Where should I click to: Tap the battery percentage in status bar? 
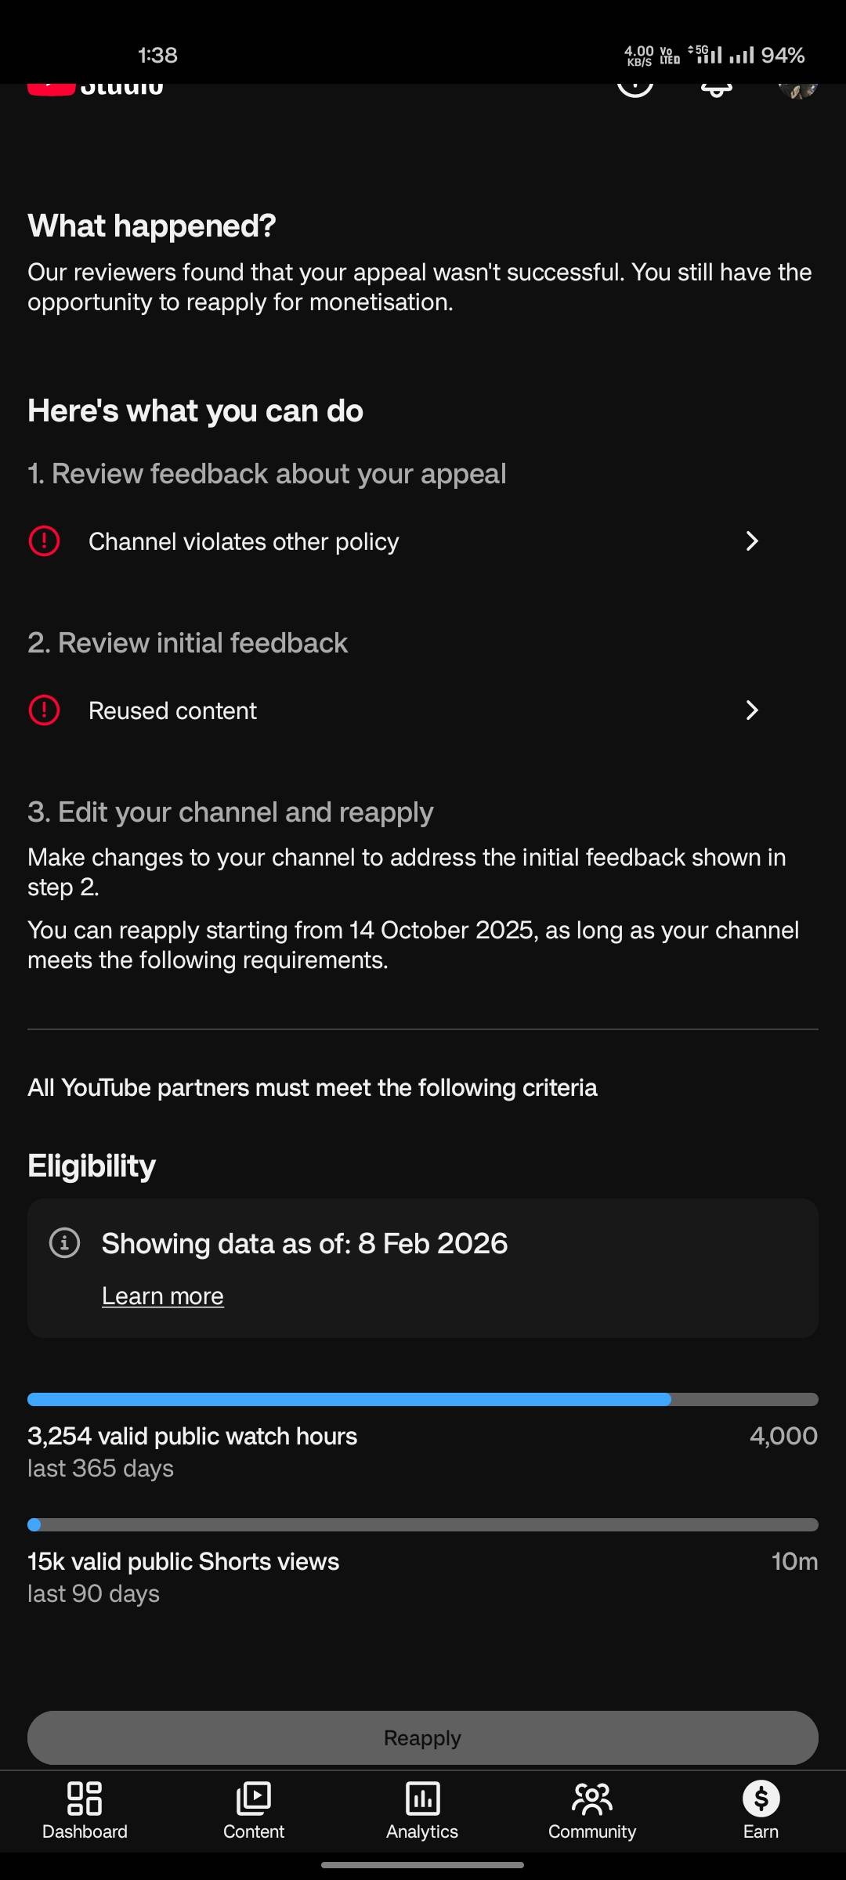[783, 56]
